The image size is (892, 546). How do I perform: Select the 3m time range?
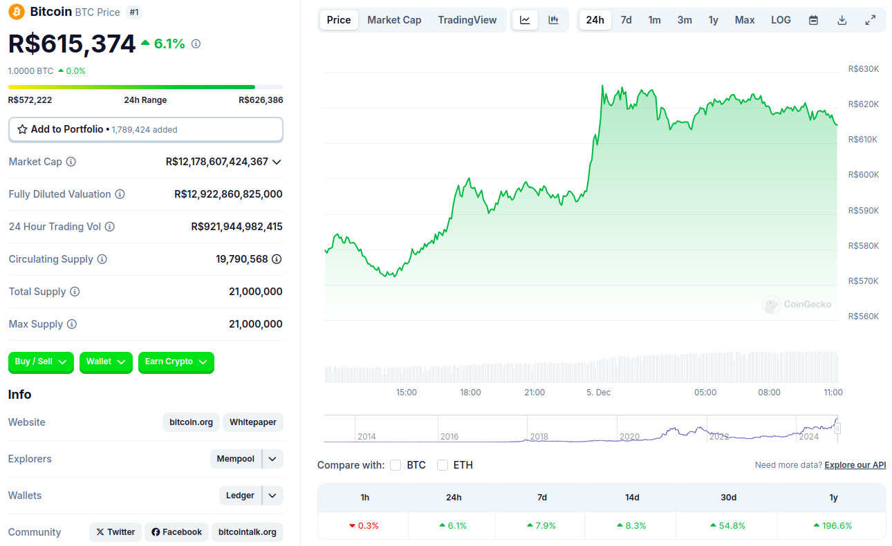pos(685,20)
